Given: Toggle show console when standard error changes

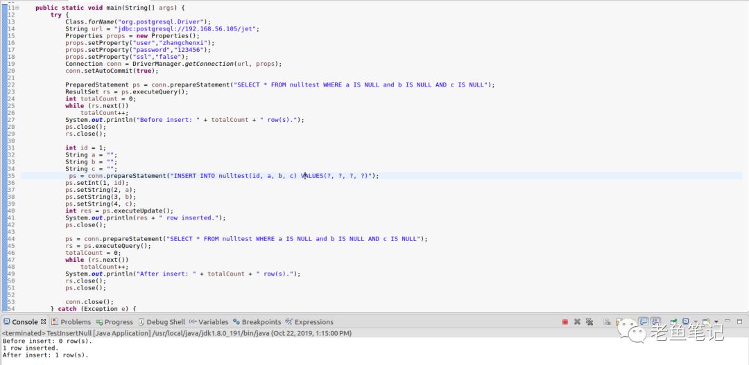Looking at the screenshot, I should pos(656,321).
